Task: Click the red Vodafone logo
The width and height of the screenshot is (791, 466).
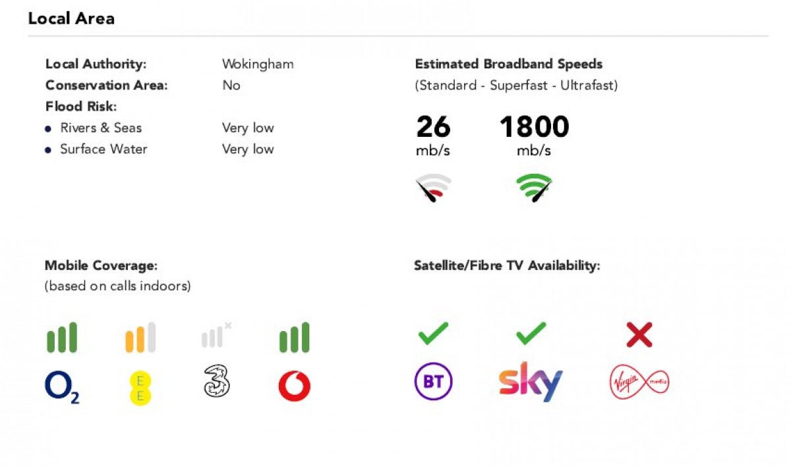Action: coord(294,386)
